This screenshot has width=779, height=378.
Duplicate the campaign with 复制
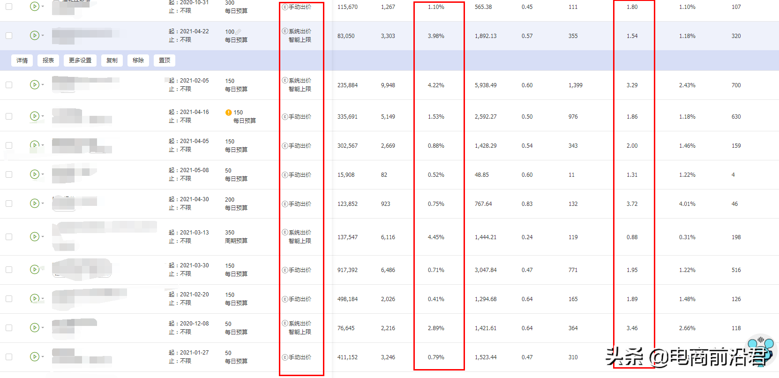pyautogui.click(x=112, y=60)
